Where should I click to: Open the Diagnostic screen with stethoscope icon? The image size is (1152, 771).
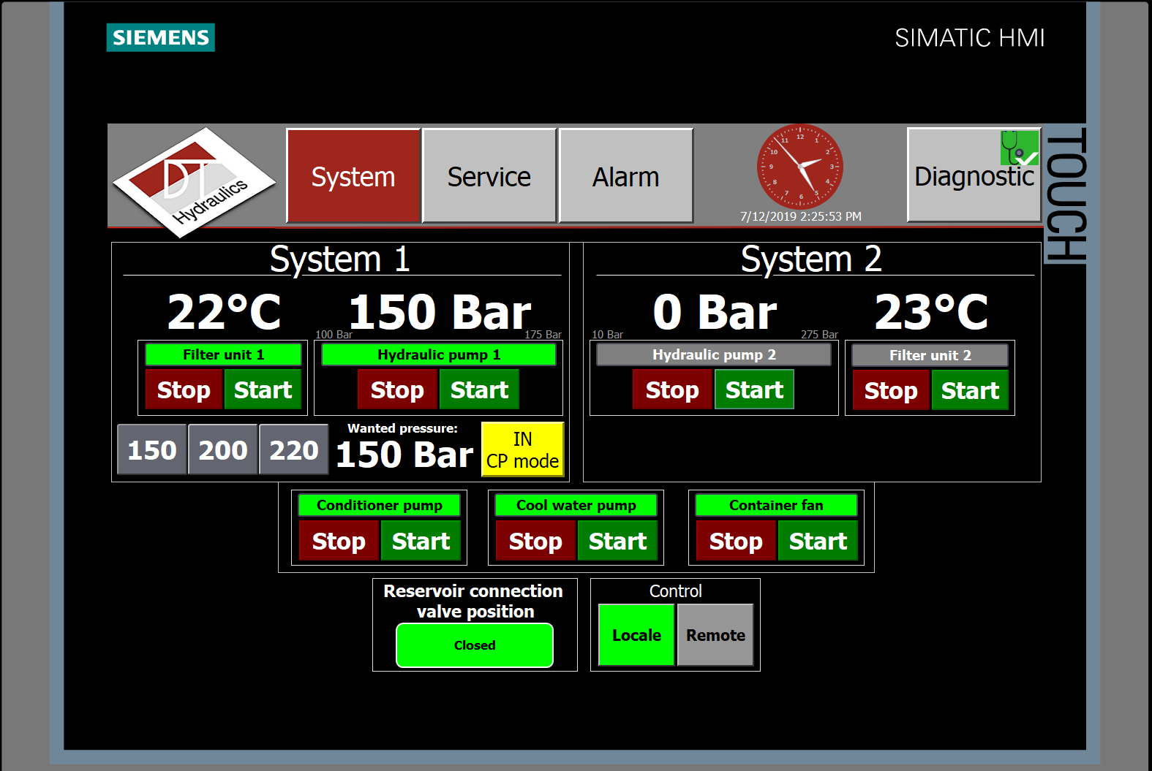pos(974,175)
